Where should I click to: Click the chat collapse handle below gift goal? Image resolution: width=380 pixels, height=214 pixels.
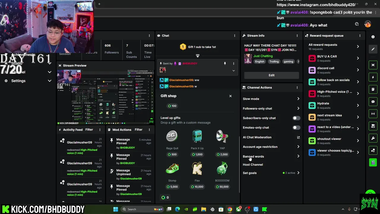[197, 56]
